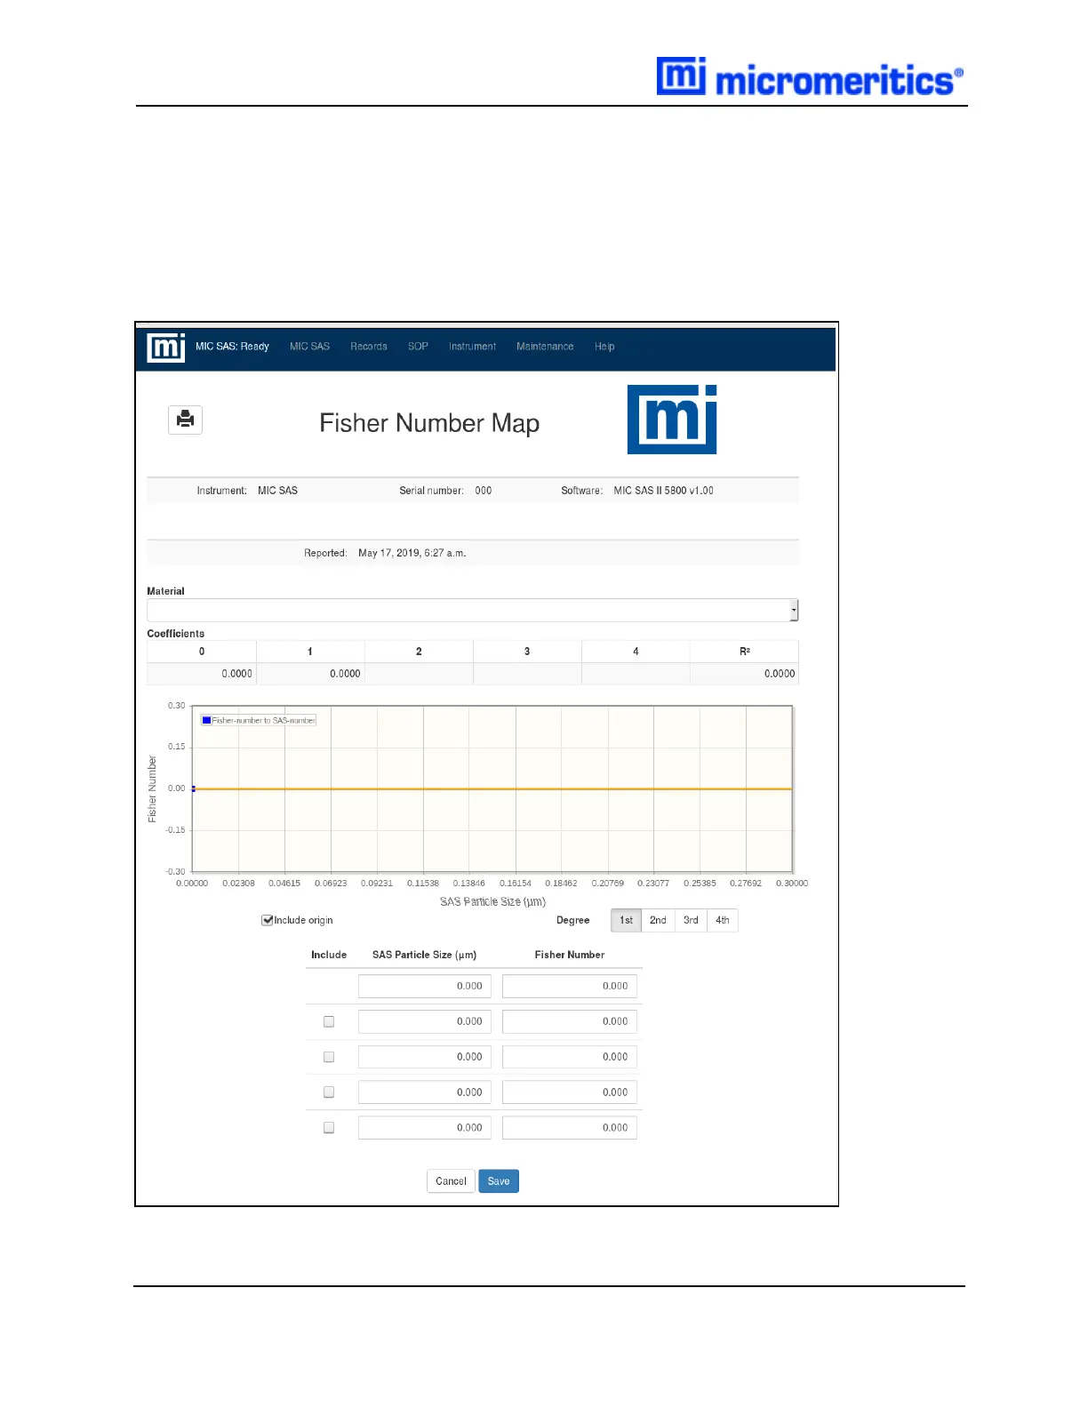The height and width of the screenshot is (1408, 1088).
Task: Click second row SAS Particle Size field
Action: click(x=425, y=1021)
